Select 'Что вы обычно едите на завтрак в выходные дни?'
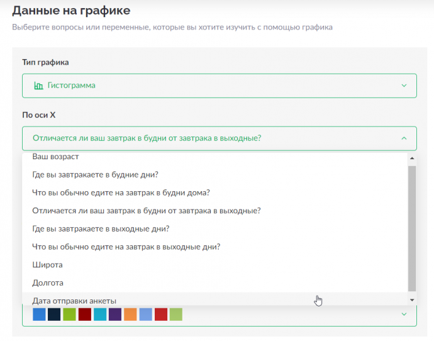The width and height of the screenshot is (434, 341). [x=214, y=247]
